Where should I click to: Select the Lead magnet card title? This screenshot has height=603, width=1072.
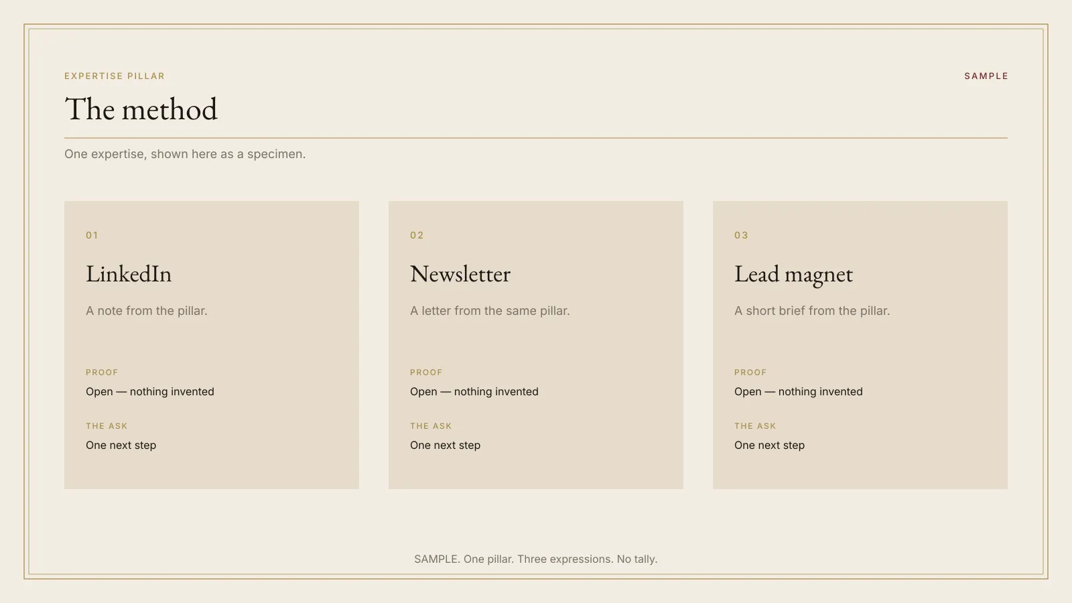794,275
